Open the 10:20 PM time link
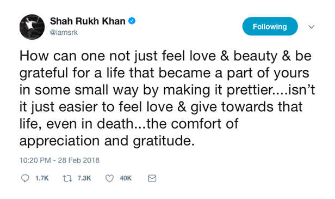Viewport: 335px width, 199px height. [x=35, y=160]
